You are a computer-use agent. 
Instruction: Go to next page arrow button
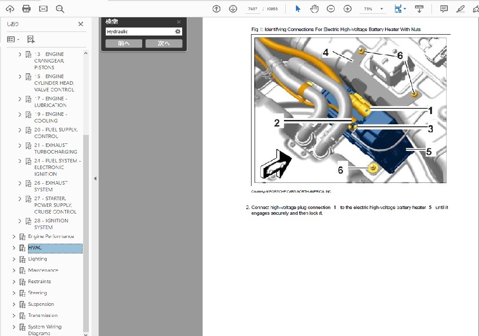pos(233,9)
